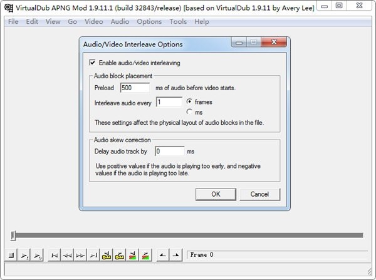The width and height of the screenshot is (376, 280).
Task: Step backward one frame
Action: point(67,256)
